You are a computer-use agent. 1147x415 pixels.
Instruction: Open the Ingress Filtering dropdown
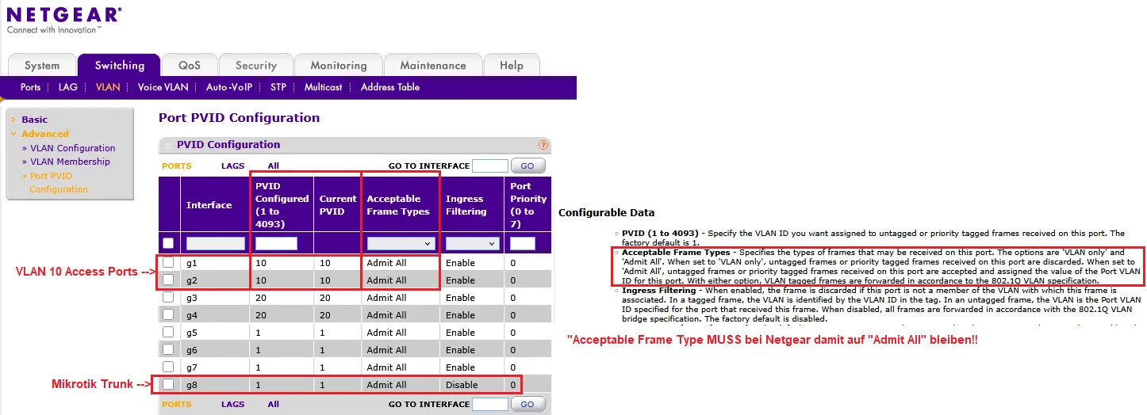tap(471, 244)
